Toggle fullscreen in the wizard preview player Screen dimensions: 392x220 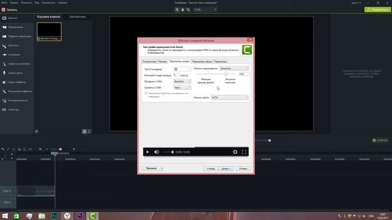pyautogui.click(x=244, y=152)
